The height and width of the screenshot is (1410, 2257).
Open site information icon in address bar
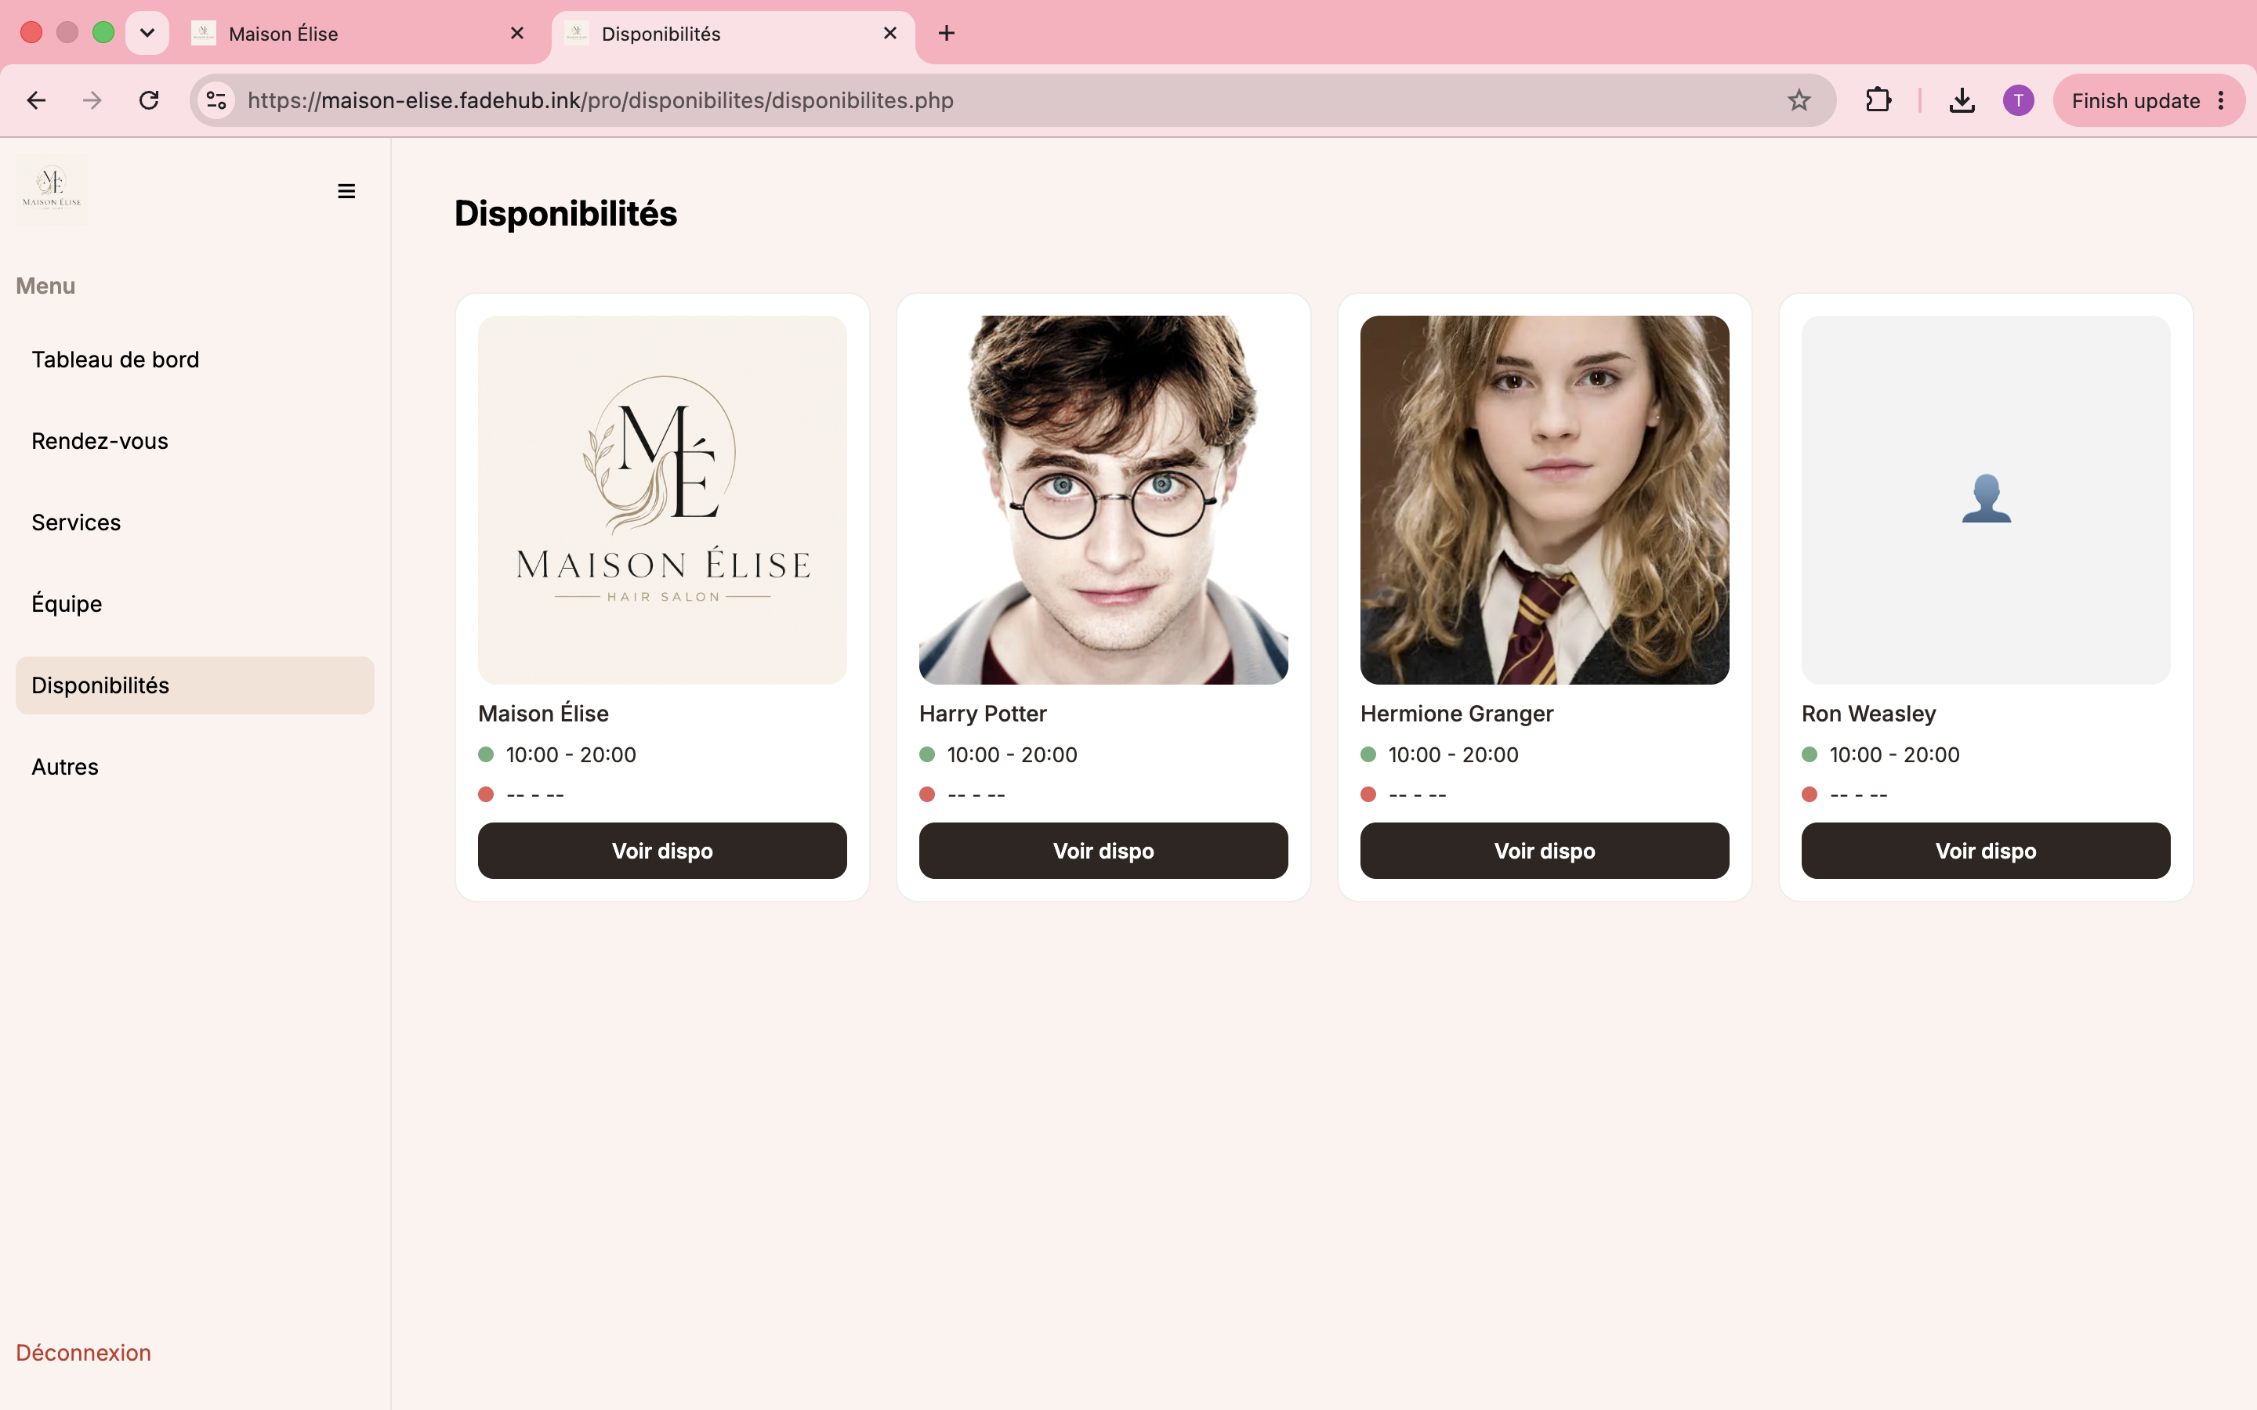[x=216, y=101]
